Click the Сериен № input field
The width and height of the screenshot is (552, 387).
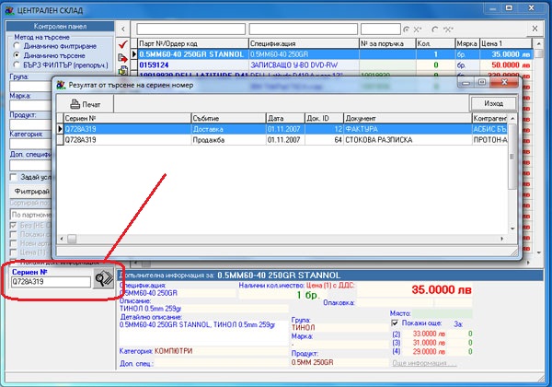pos(50,283)
